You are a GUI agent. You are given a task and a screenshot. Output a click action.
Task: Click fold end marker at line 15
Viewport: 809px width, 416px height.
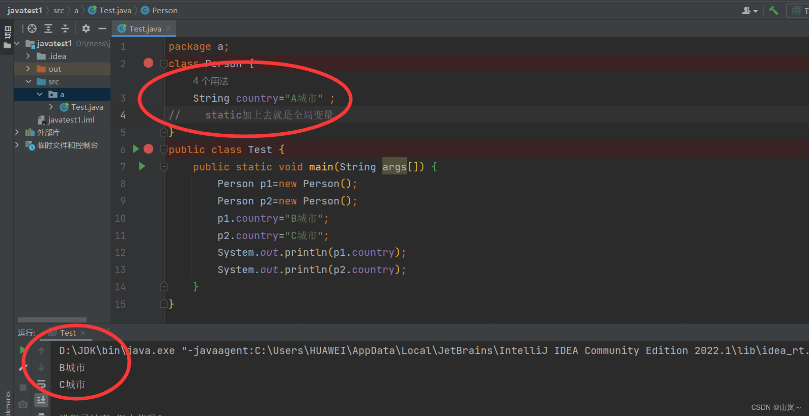164,304
